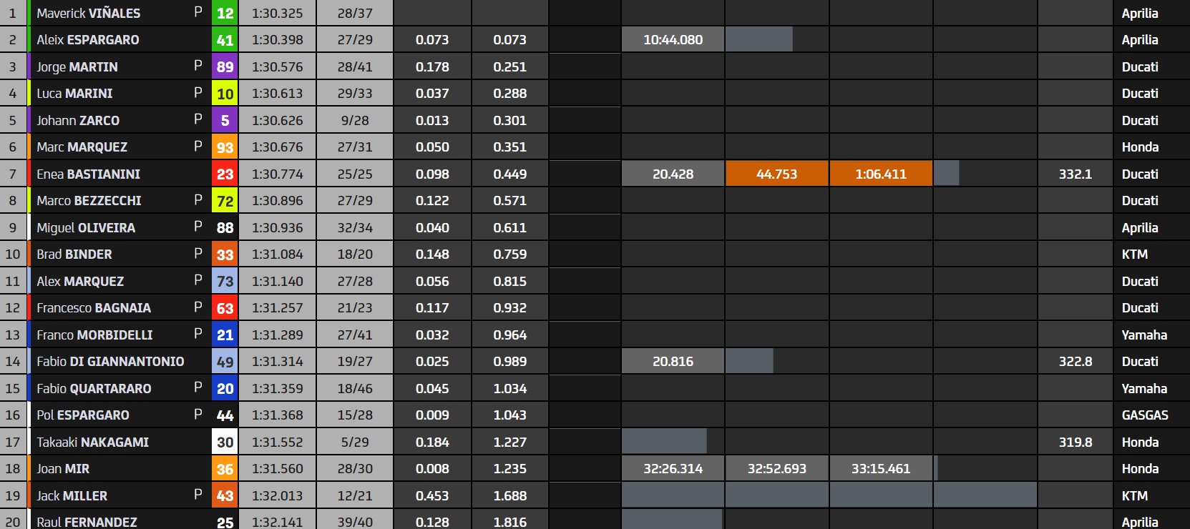
Task: Select rider name Francesco BAGNAIA
Action: click(x=94, y=308)
